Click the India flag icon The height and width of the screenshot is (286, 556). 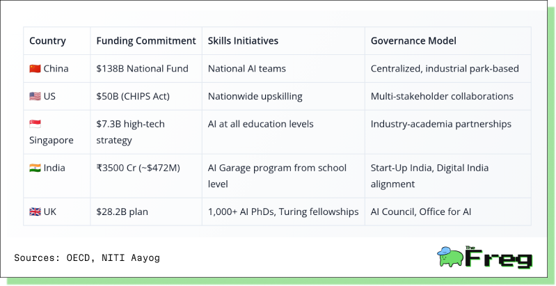click(x=35, y=168)
